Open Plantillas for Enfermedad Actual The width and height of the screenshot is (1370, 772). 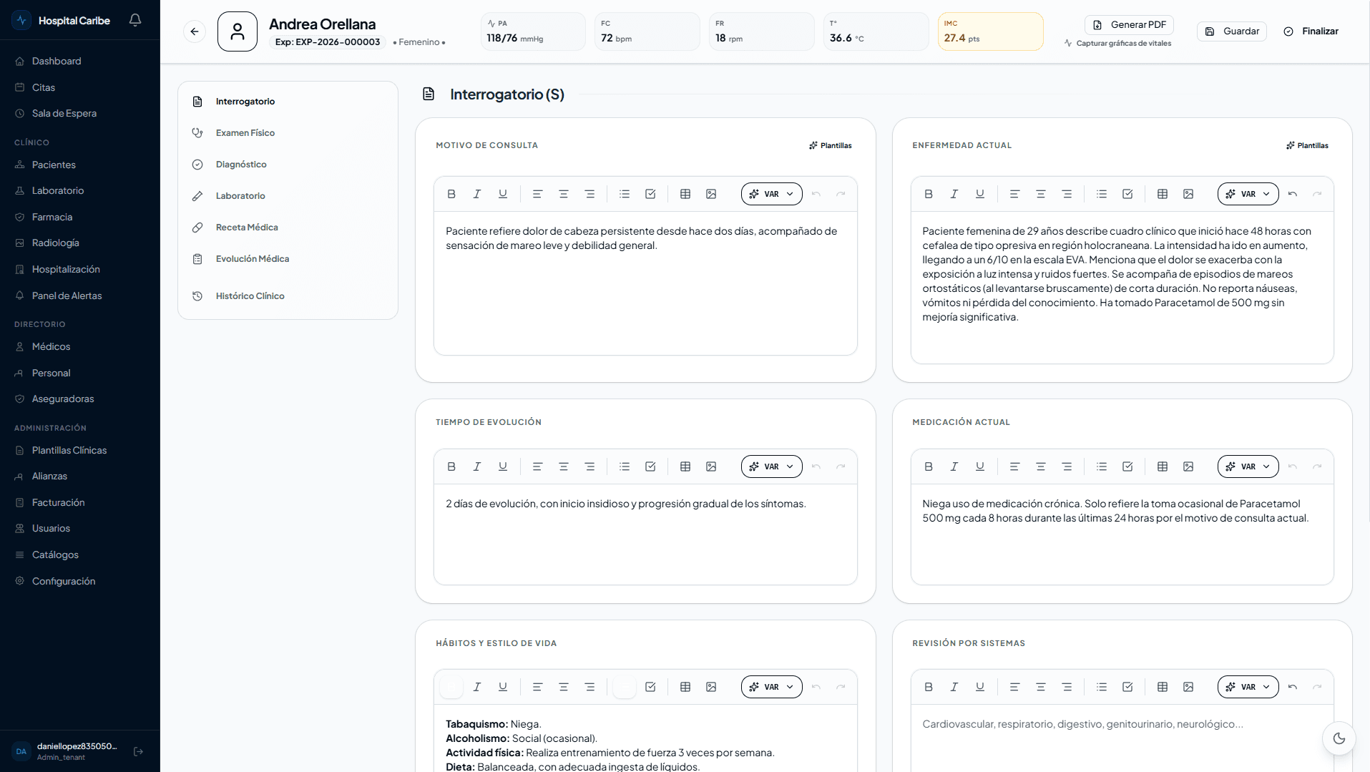coord(1307,145)
